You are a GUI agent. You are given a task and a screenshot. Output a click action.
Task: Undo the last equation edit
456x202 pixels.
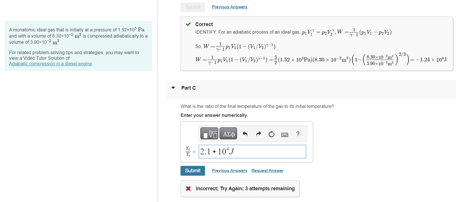tap(245, 134)
